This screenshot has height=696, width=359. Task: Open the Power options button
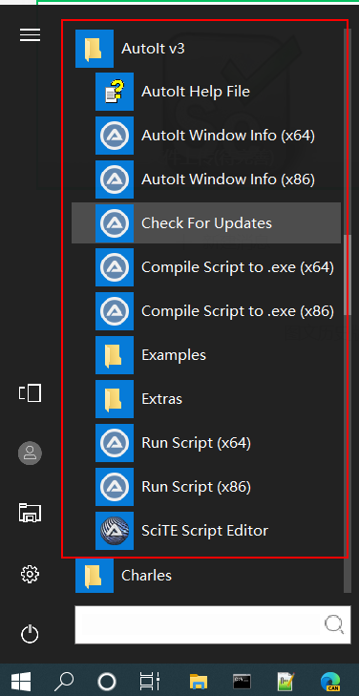31,634
